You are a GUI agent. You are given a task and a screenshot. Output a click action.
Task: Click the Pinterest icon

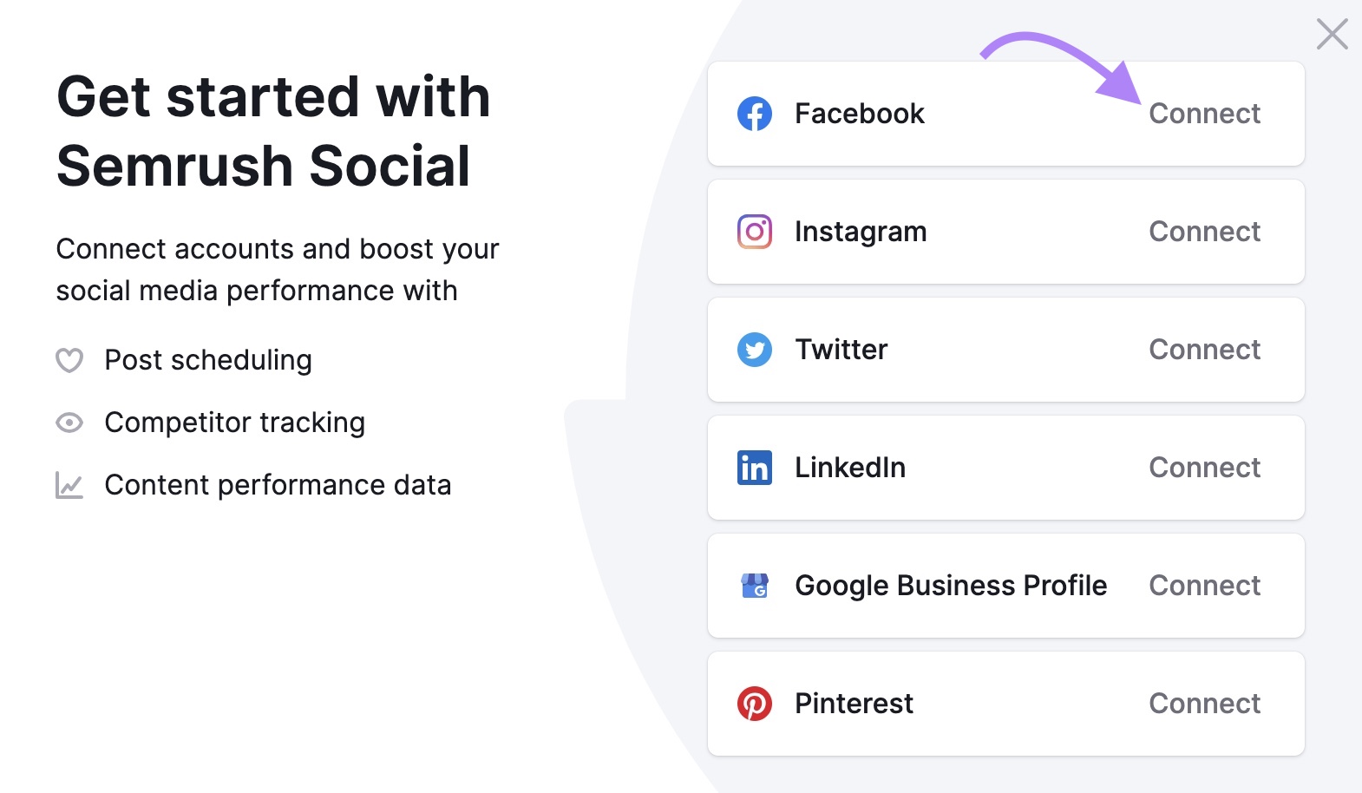click(756, 704)
